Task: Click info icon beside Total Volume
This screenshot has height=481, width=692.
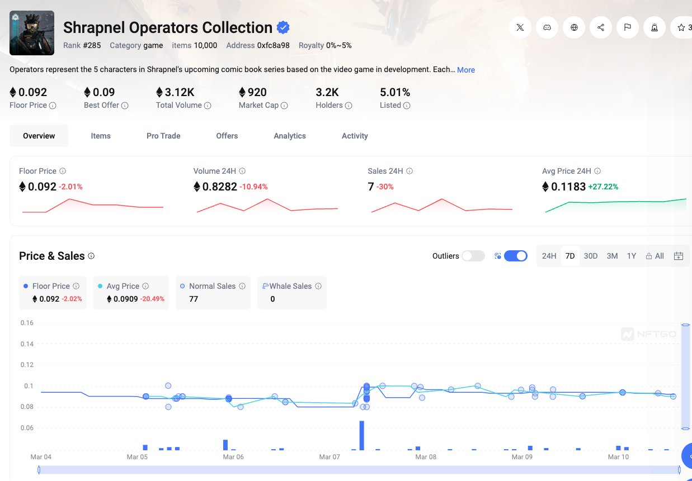Action: (x=208, y=106)
